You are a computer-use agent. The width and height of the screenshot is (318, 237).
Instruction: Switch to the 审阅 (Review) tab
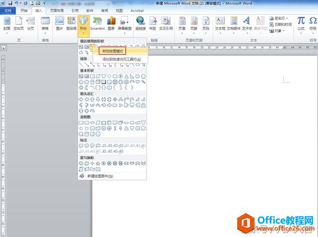(x=104, y=10)
